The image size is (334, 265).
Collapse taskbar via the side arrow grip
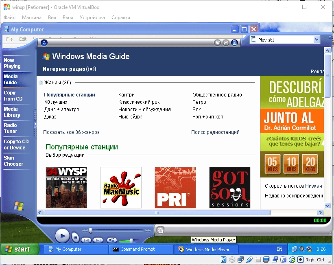click(x=35, y=124)
